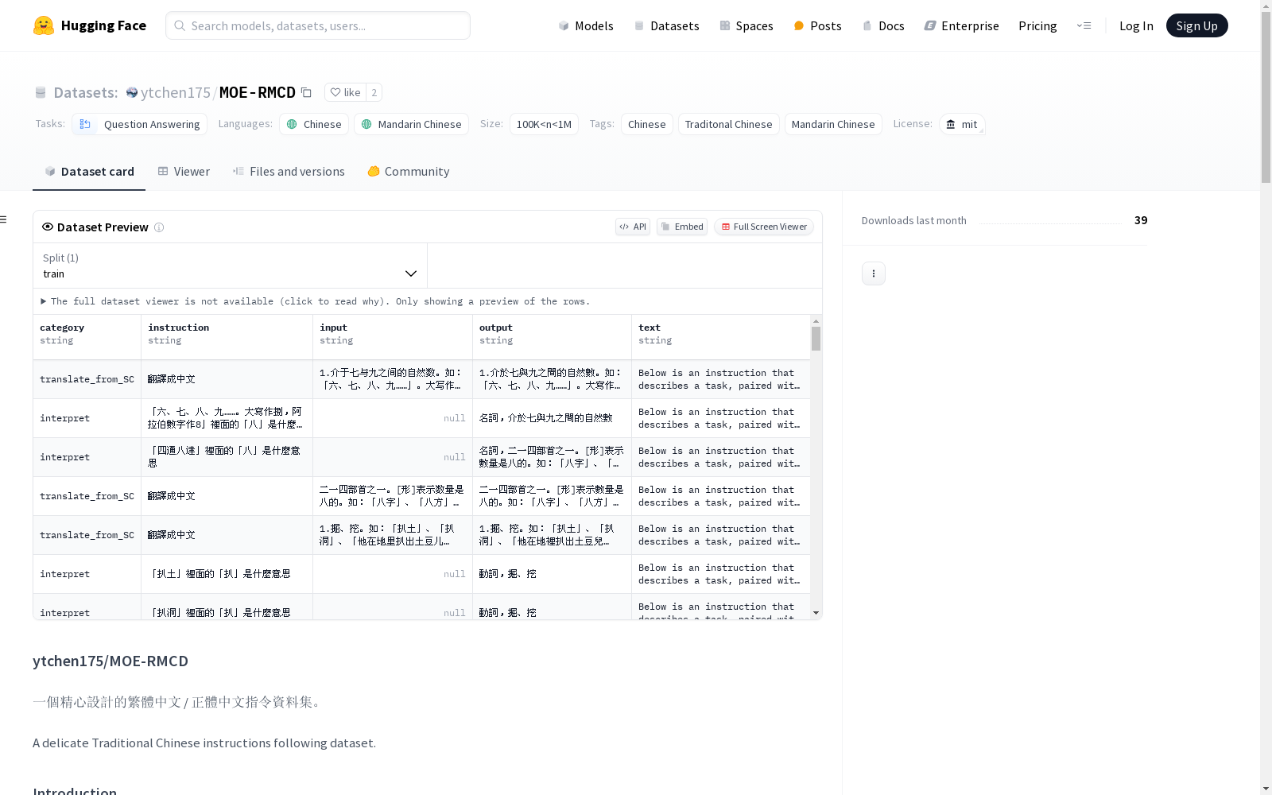Click the like count 2
1272x795 pixels.
(374, 92)
